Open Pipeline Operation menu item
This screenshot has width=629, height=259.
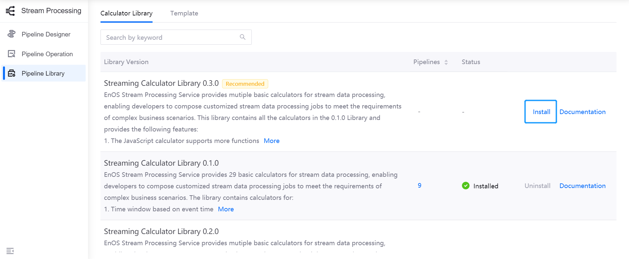point(44,54)
